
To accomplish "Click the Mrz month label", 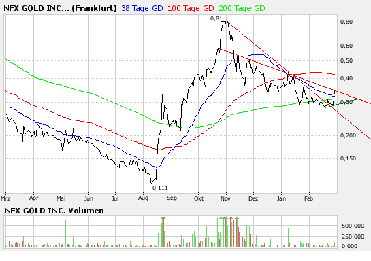I will pyautogui.click(x=5, y=198).
